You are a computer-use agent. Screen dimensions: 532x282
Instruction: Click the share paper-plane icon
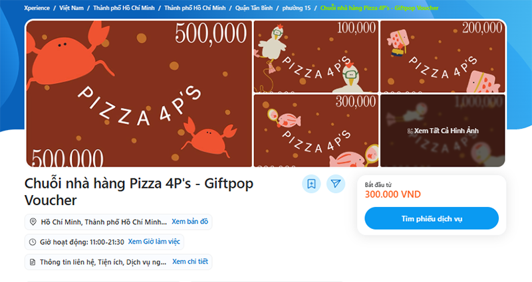(x=336, y=184)
